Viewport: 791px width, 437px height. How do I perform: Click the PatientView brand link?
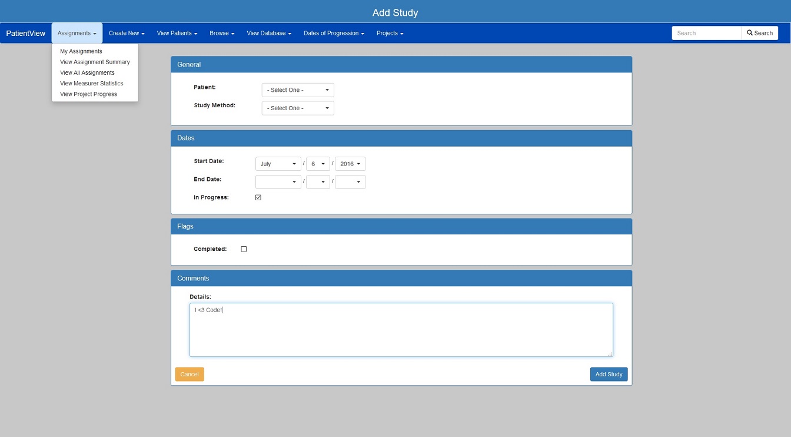click(26, 34)
